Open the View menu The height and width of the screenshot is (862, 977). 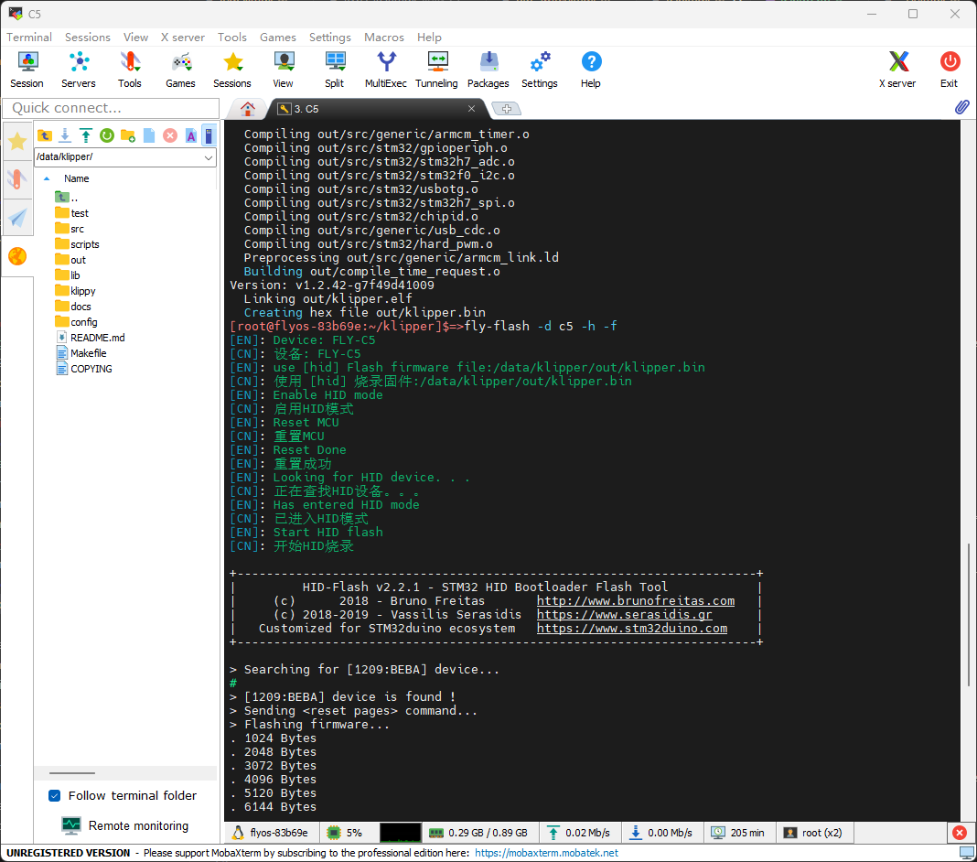coord(135,37)
